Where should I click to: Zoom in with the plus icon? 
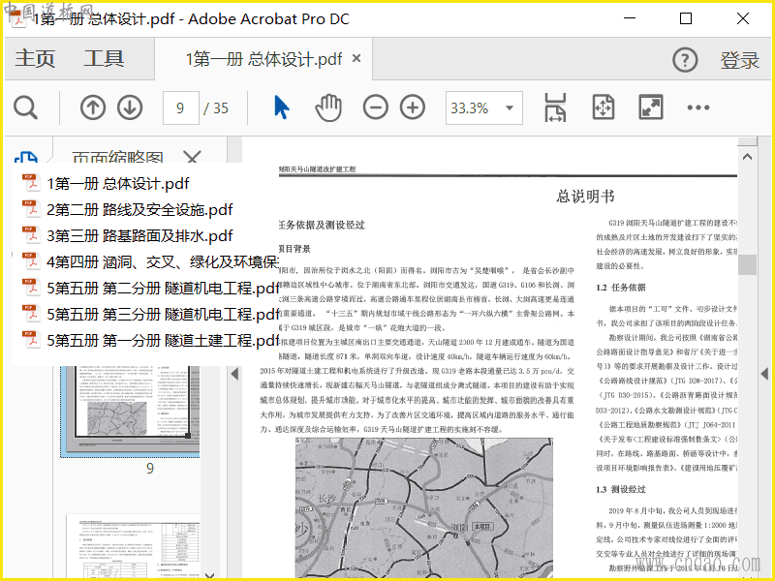tap(413, 107)
